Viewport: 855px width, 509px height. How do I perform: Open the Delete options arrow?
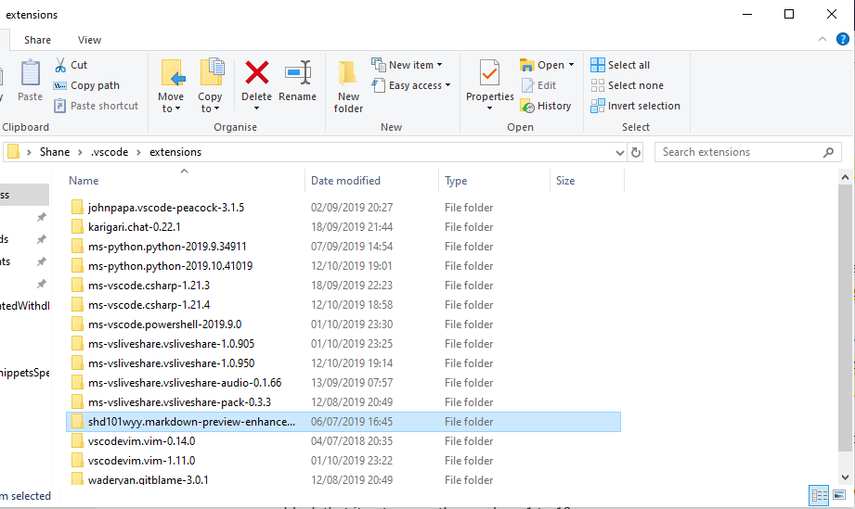256,108
